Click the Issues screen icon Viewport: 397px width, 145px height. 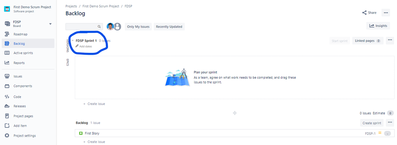7,76
